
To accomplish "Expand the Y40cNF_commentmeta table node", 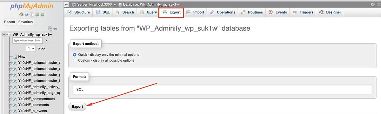I will tap(10, 99).
